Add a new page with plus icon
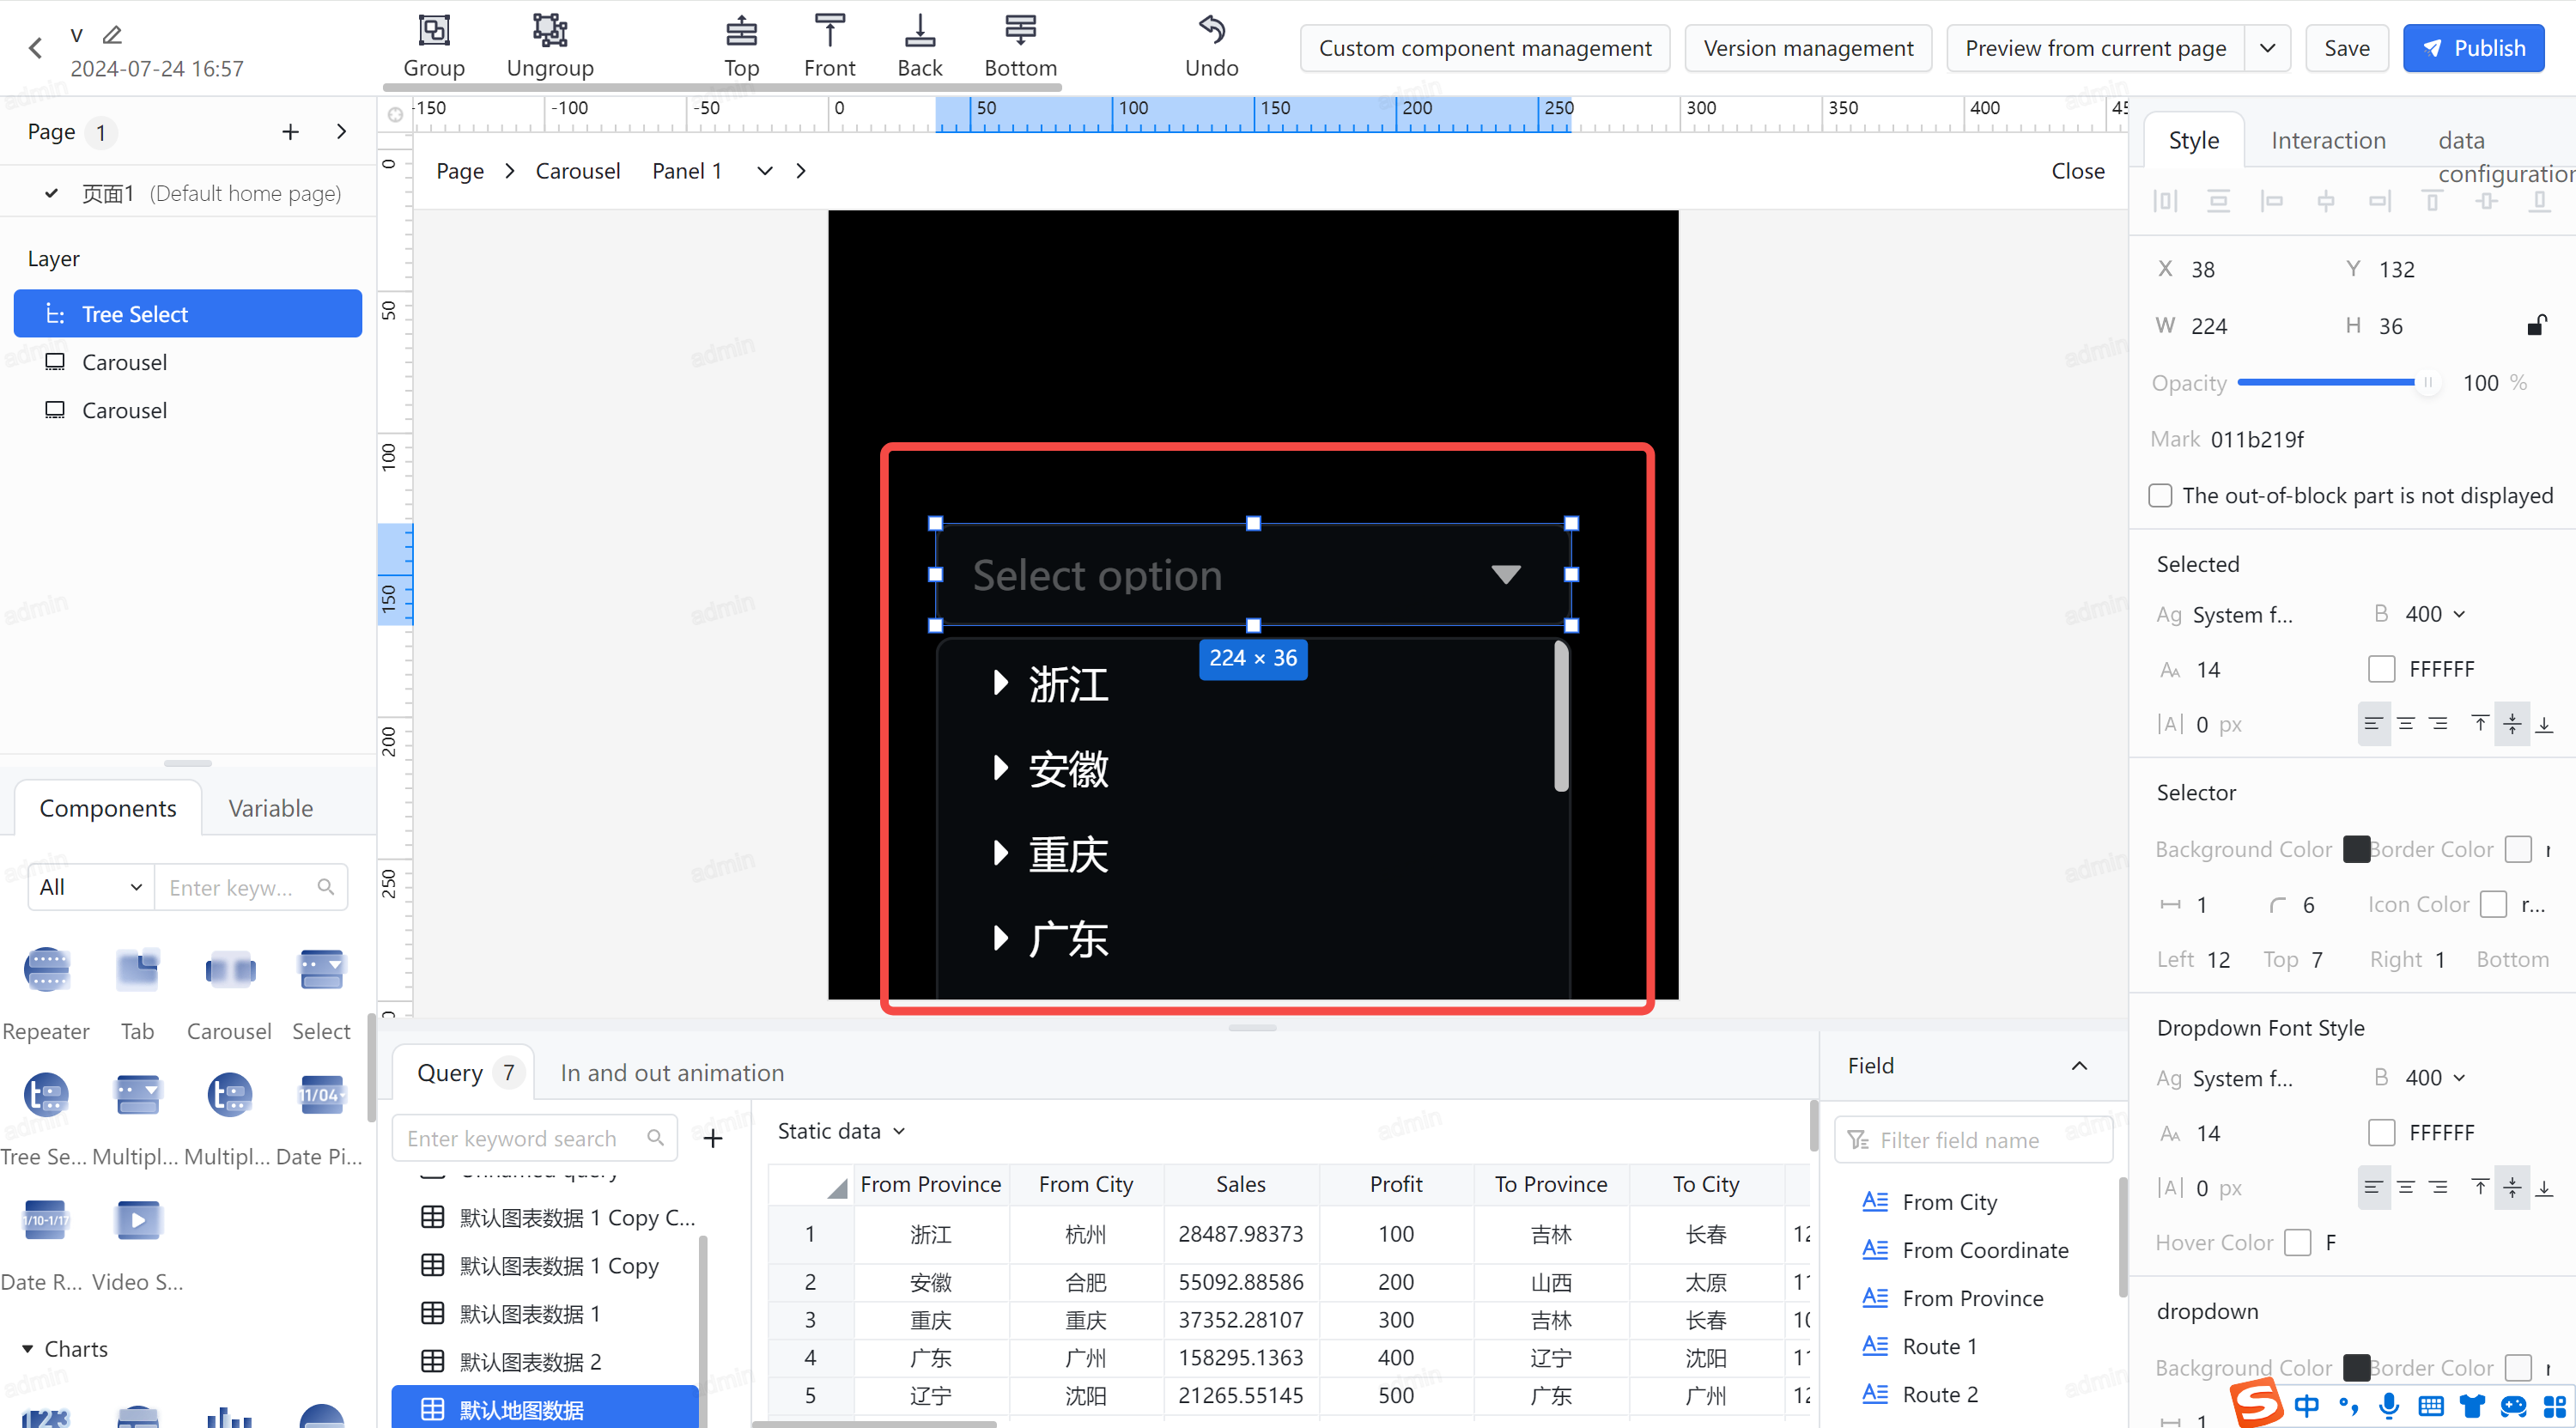Screen dimensions: 2576x1428 (290, 132)
